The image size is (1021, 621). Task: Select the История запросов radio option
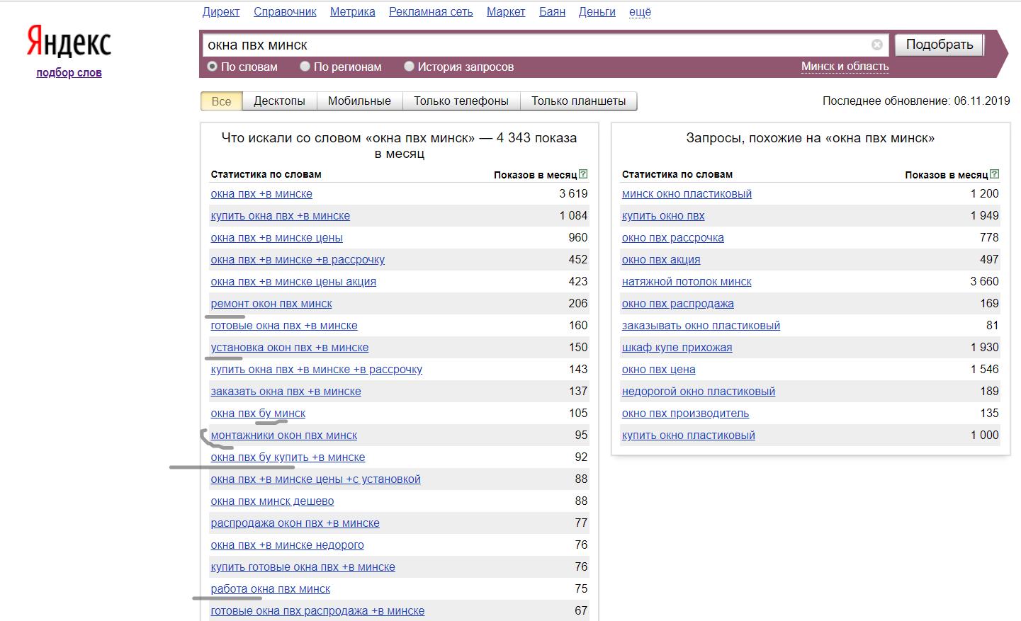click(x=409, y=67)
